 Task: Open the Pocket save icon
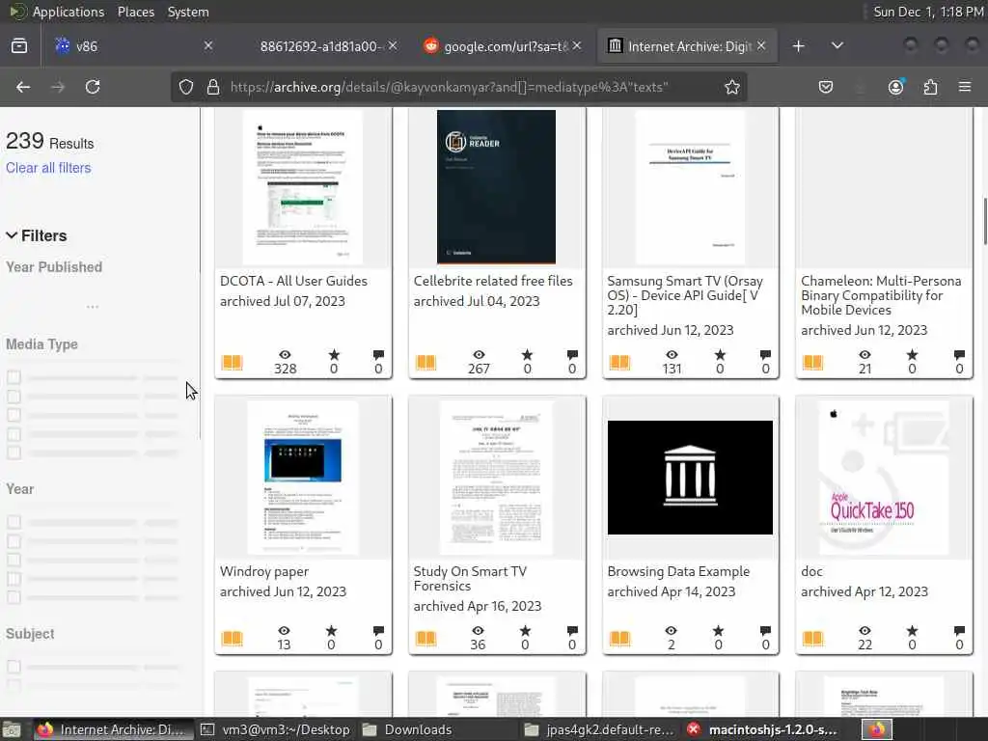tap(826, 87)
